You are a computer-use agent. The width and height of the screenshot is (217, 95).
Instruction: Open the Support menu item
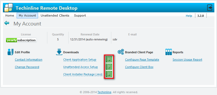tap(80, 15)
